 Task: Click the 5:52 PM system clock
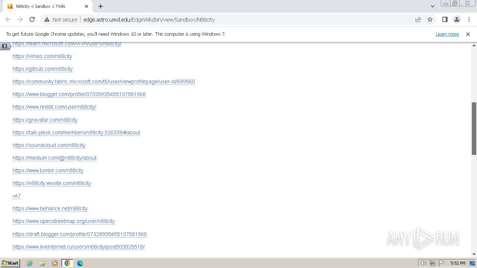[x=458, y=263]
